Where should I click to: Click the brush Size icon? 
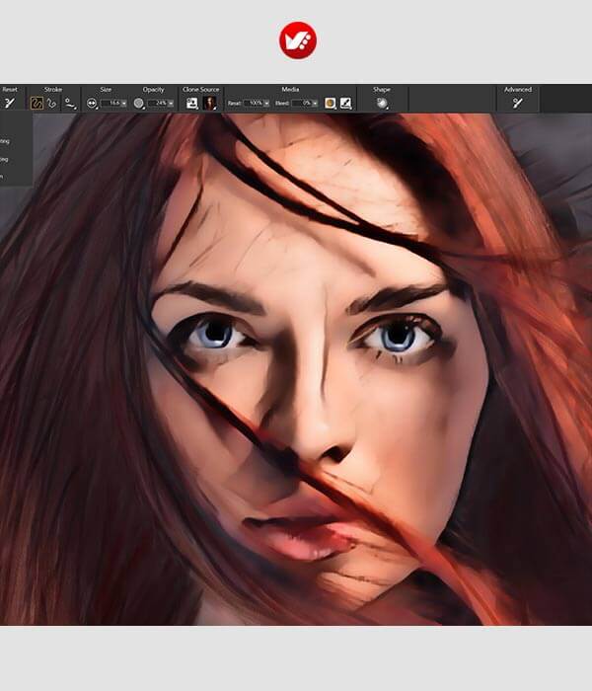coord(92,103)
